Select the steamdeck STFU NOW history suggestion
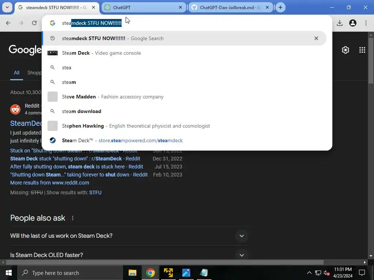 [184, 38]
